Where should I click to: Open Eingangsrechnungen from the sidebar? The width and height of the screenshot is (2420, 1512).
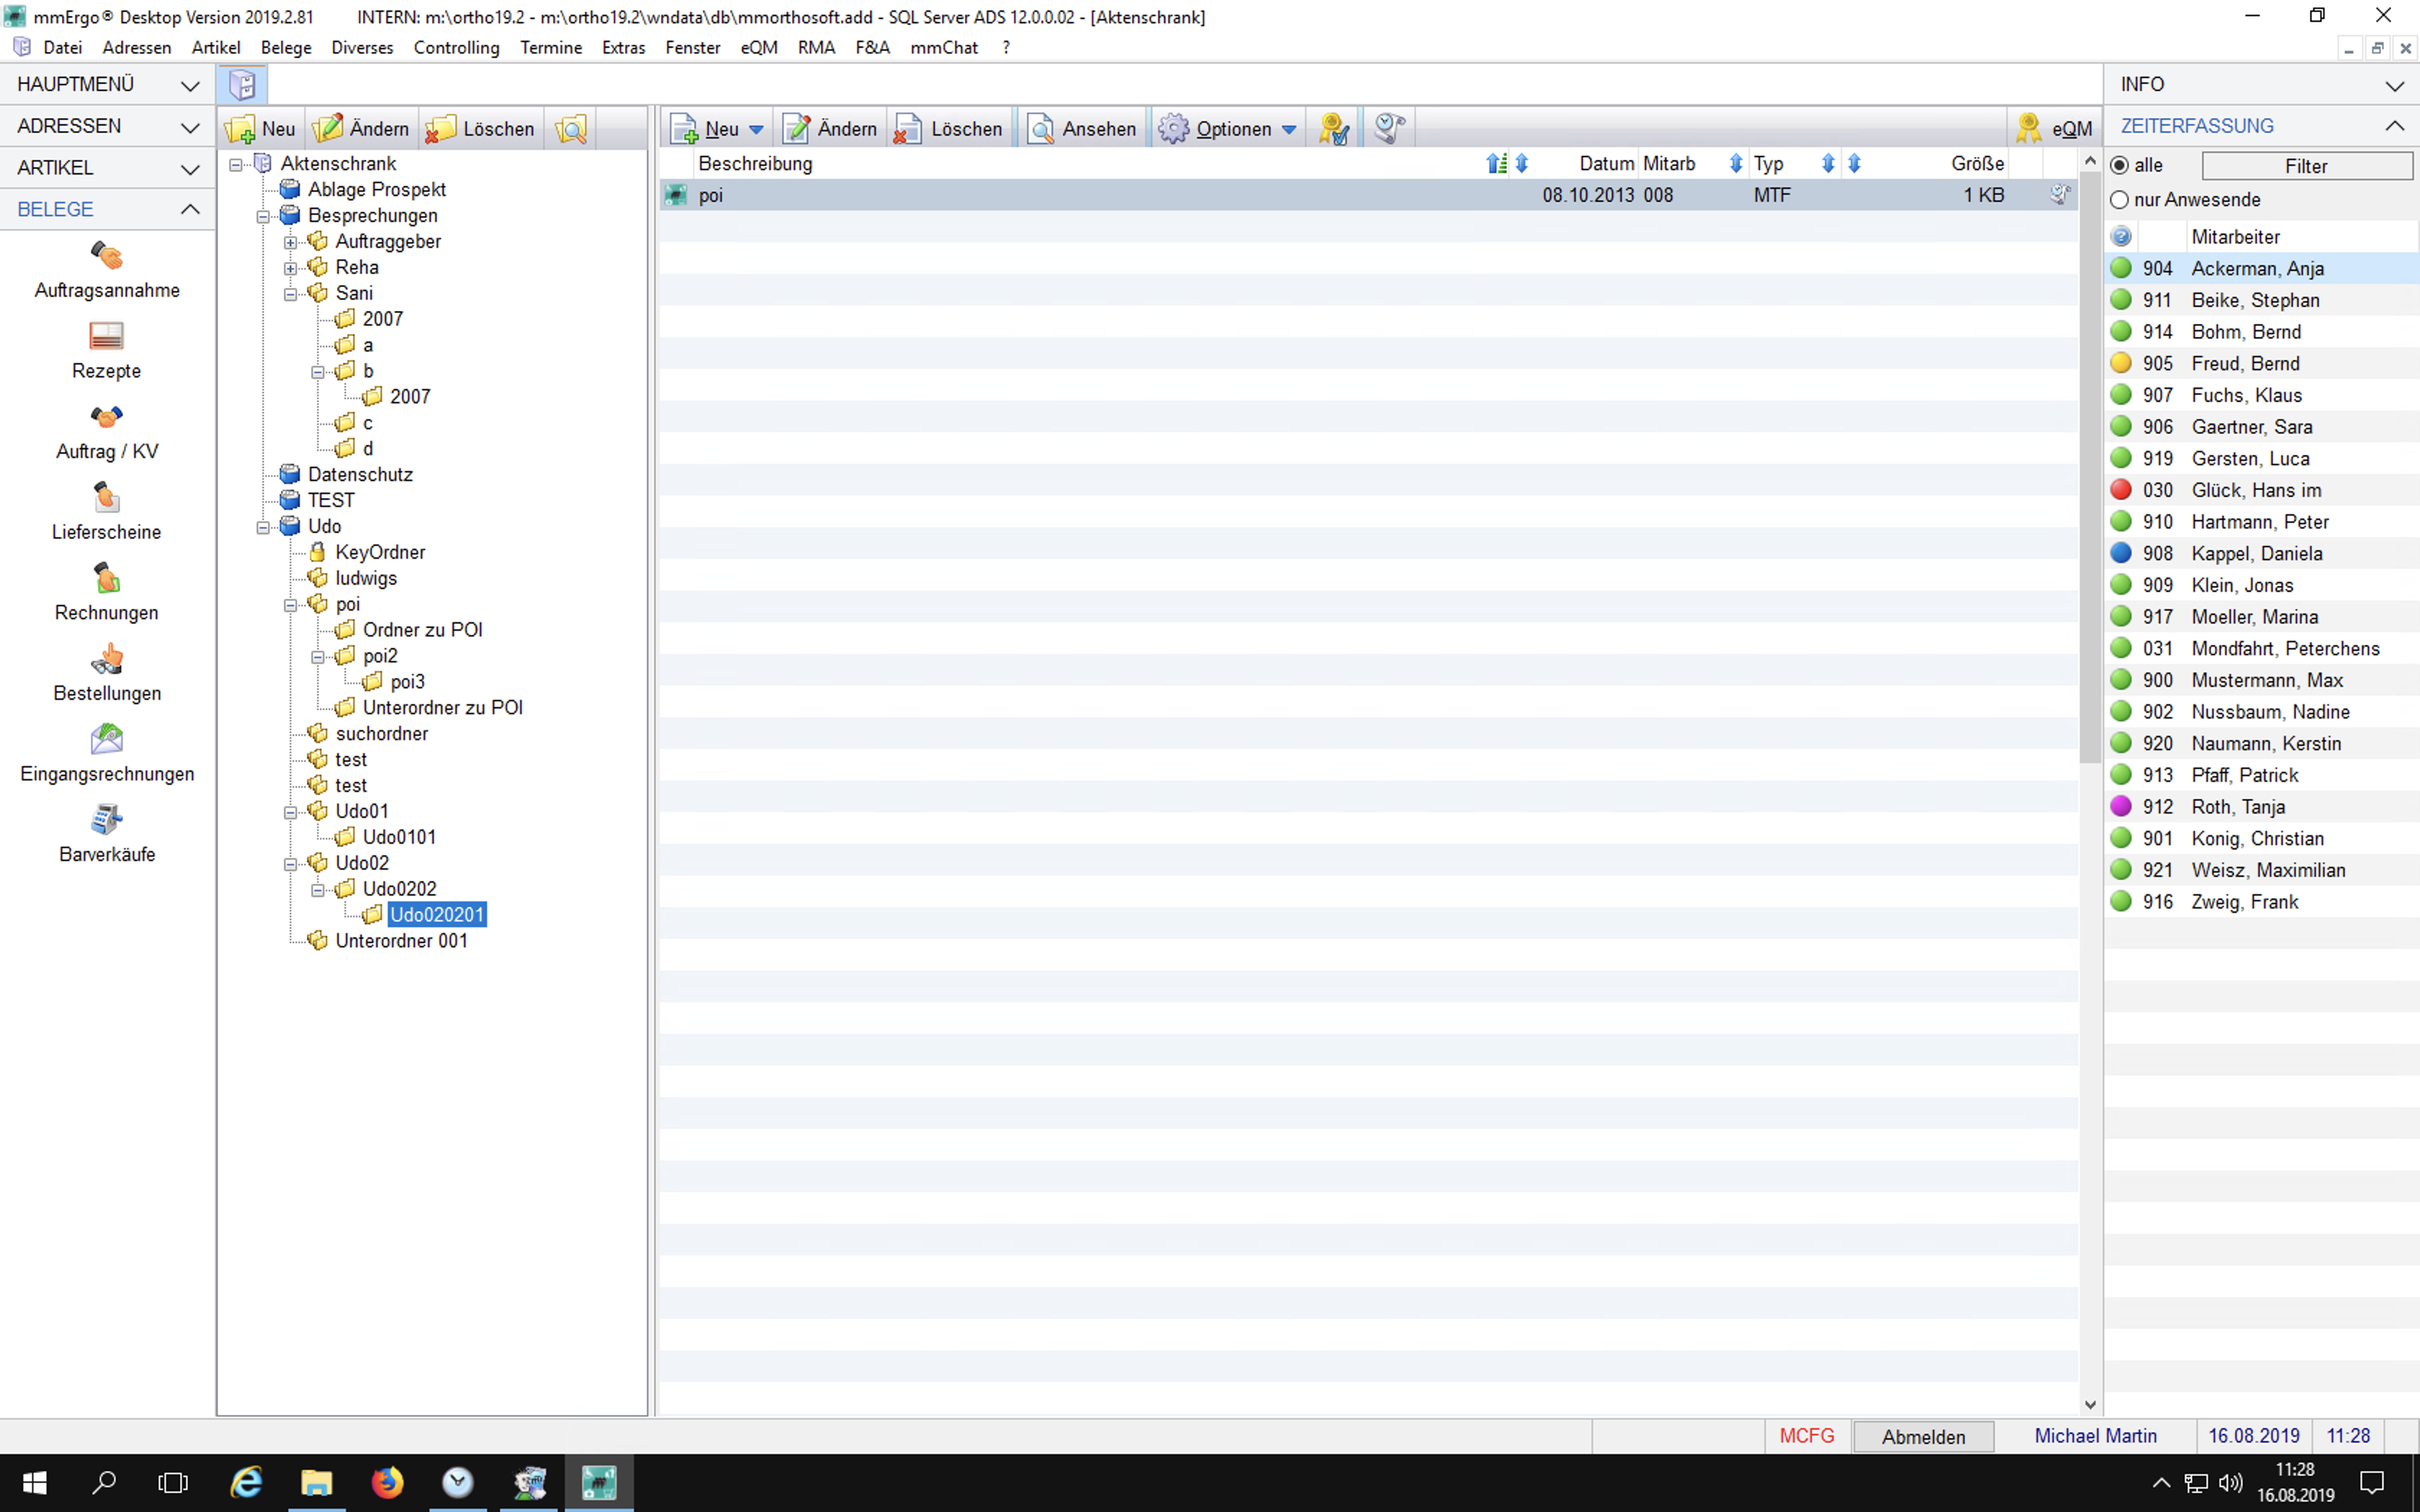click(106, 740)
